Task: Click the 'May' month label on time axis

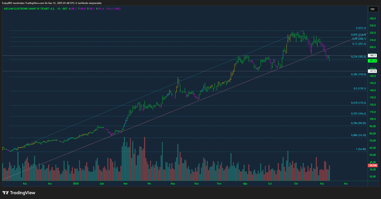Action: click(173, 183)
